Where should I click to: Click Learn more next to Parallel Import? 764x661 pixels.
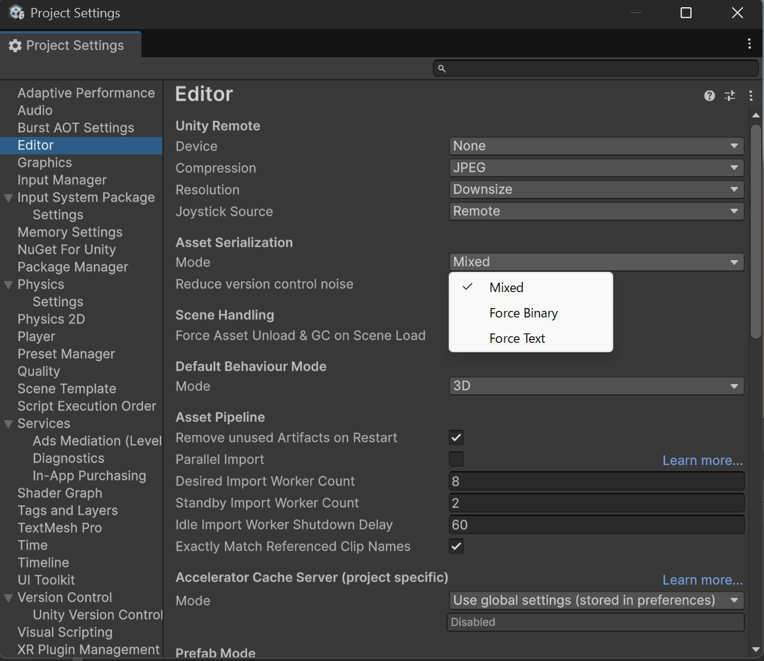[x=702, y=460]
